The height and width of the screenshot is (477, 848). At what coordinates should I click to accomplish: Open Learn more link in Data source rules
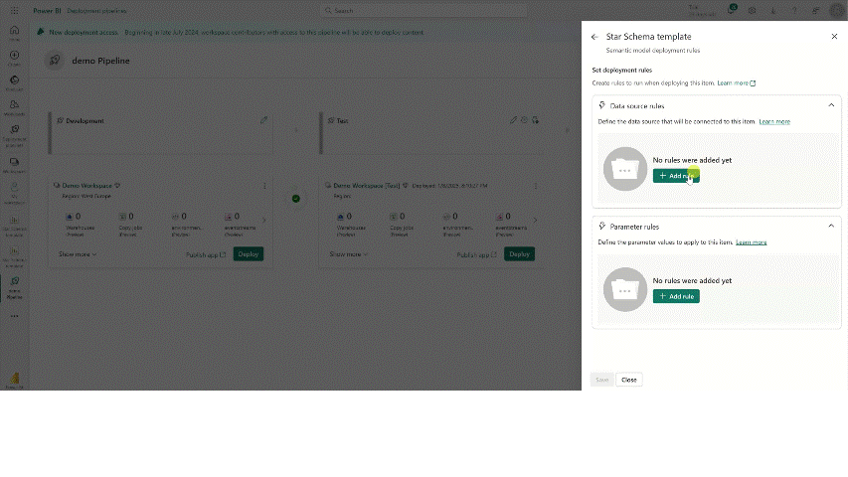point(774,121)
